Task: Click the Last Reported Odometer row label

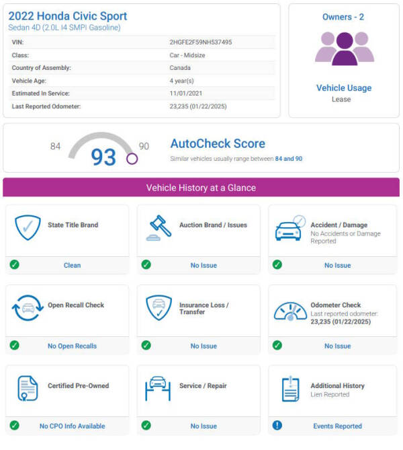Action: coord(46,106)
